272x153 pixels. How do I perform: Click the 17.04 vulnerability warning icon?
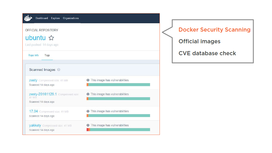88,111
